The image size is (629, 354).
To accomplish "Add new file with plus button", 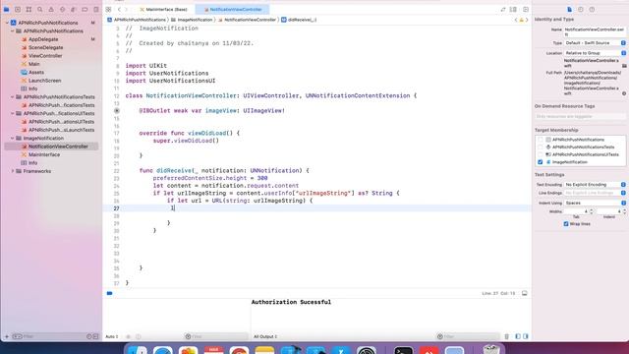I will pos(7,336).
